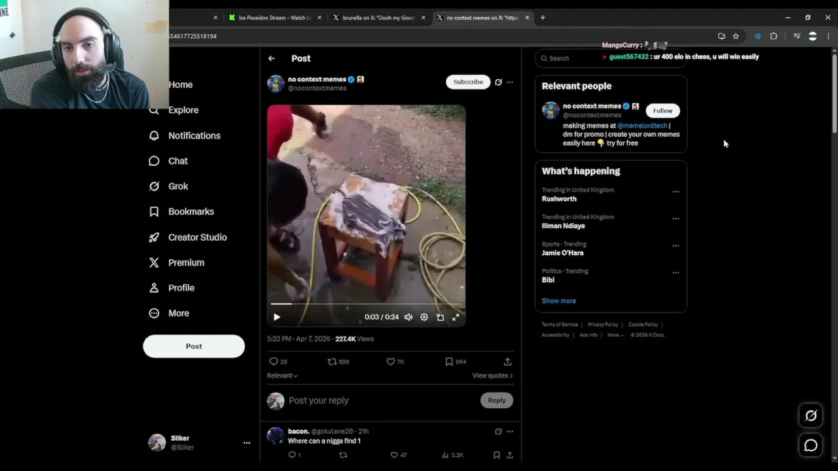
Task: Toggle picture-in-picture on video
Action: (440, 317)
